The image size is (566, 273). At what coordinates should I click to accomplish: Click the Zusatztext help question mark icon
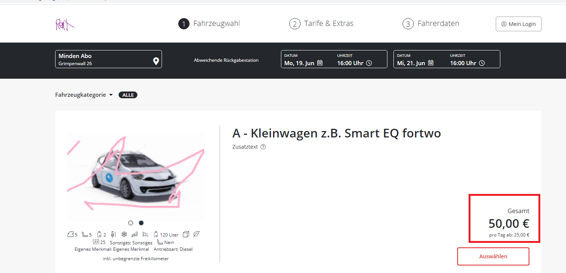tap(263, 147)
